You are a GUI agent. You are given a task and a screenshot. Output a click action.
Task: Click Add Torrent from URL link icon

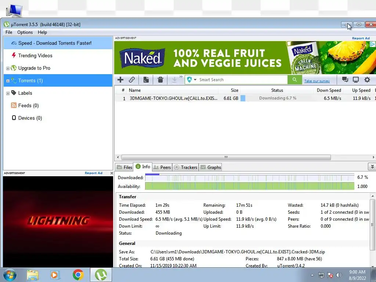132,80
